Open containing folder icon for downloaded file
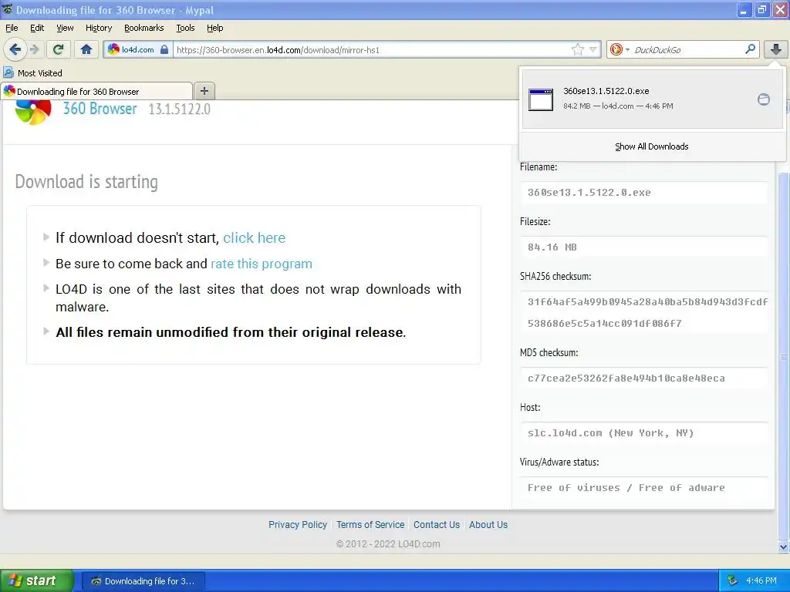The image size is (790, 592). pos(764,99)
